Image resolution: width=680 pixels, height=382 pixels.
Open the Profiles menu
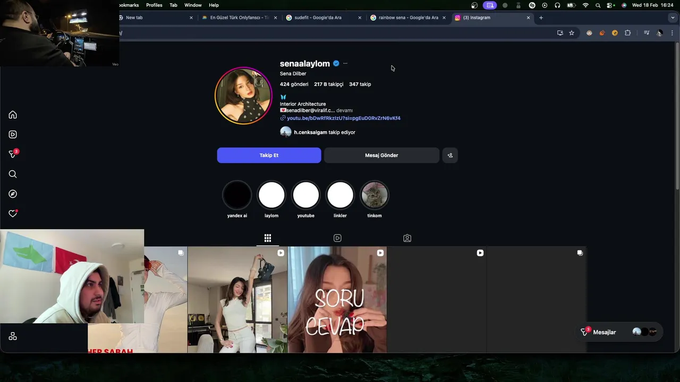pyautogui.click(x=154, y=5)
